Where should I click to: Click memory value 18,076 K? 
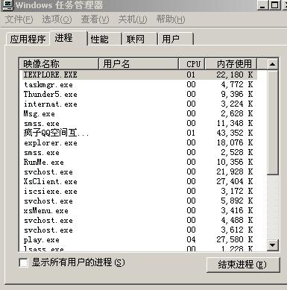point(234,142)
